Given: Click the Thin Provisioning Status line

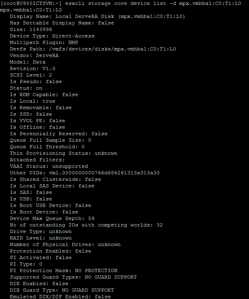Looking at the screenshot, I should pos(64,153).
